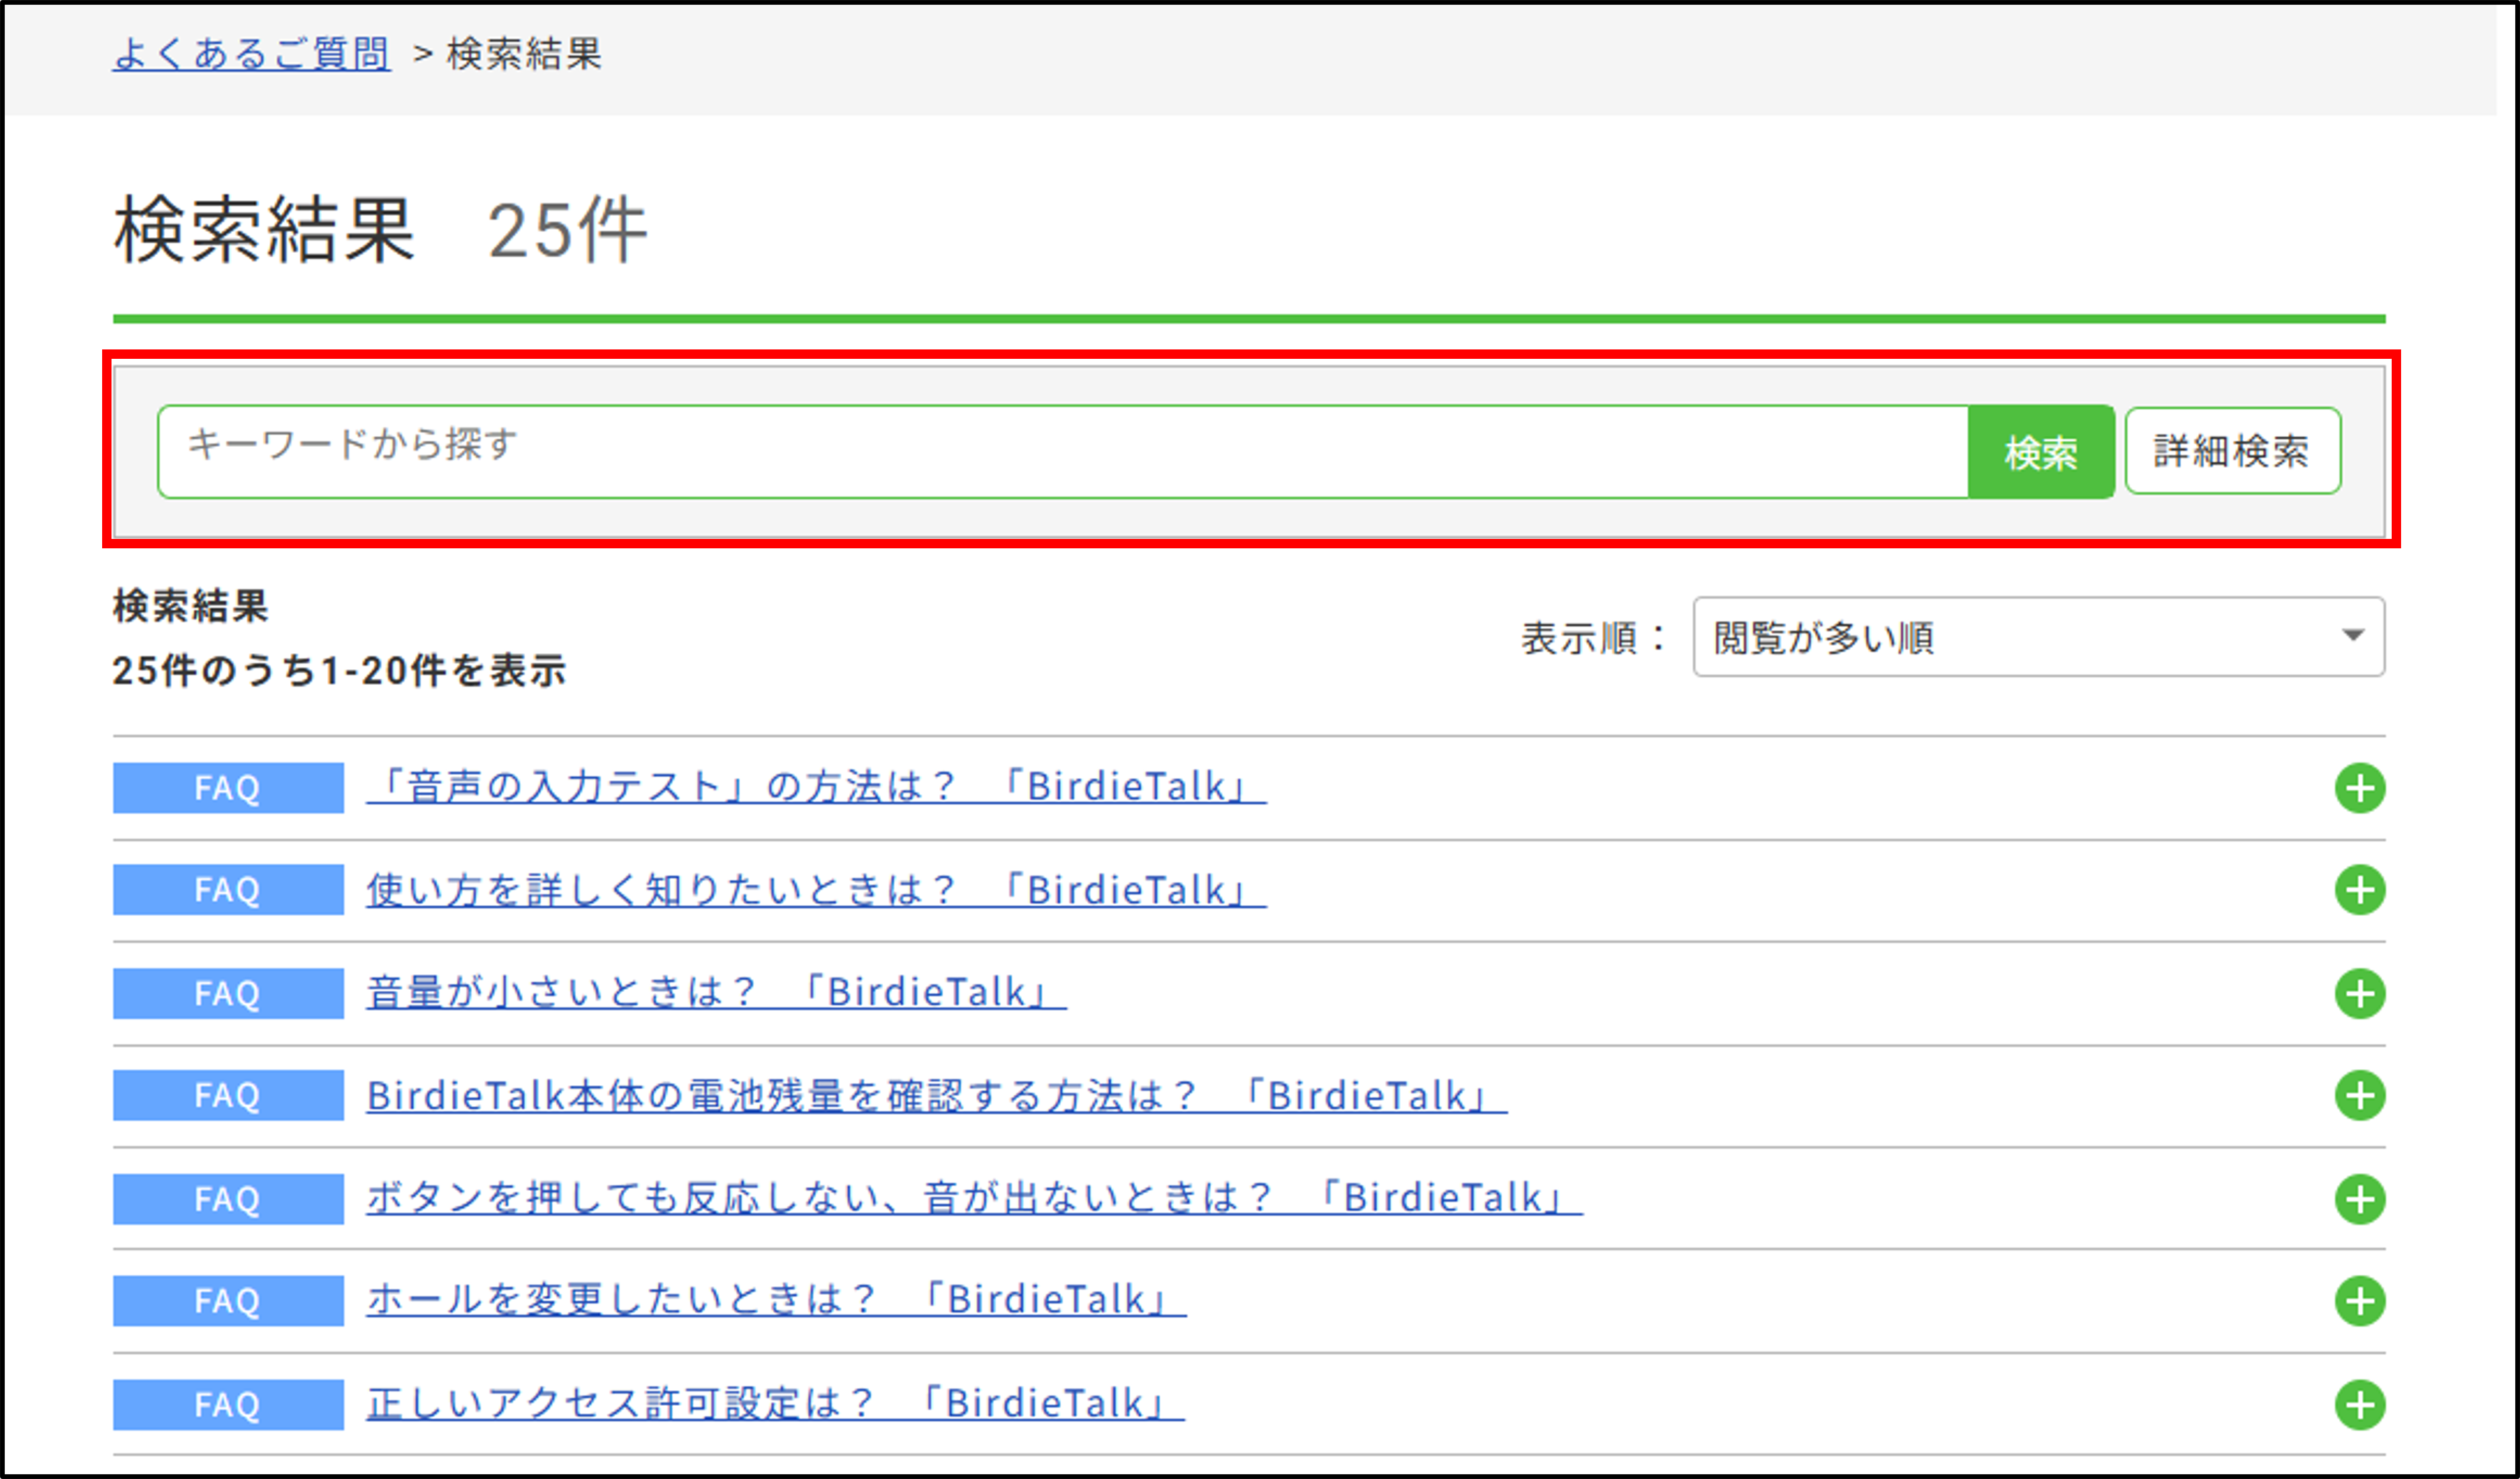Open the ボタンを押しても反応しない link

point(974,1198)
